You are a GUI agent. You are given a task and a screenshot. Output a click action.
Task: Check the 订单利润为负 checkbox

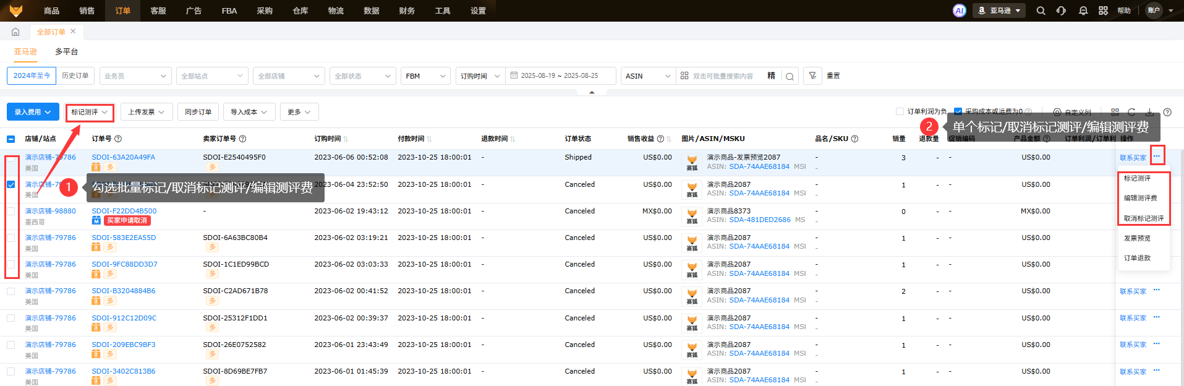click(x=900, y=111)
